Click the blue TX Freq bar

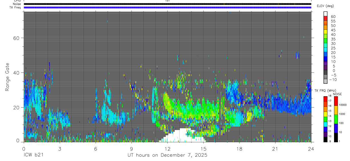click(167, 7)
